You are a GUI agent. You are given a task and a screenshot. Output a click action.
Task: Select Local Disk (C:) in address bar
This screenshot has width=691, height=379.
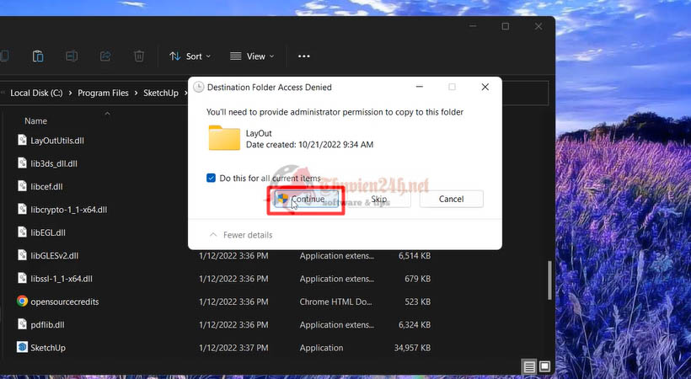tap(36, 93)
